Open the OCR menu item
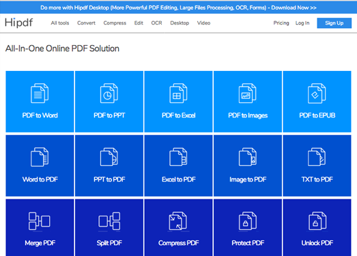Image resolution: width=357 pixels, height=256 pixels. coord(156,23)
